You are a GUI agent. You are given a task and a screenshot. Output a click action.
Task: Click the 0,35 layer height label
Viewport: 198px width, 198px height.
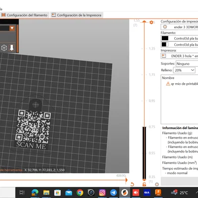(152, 177)
